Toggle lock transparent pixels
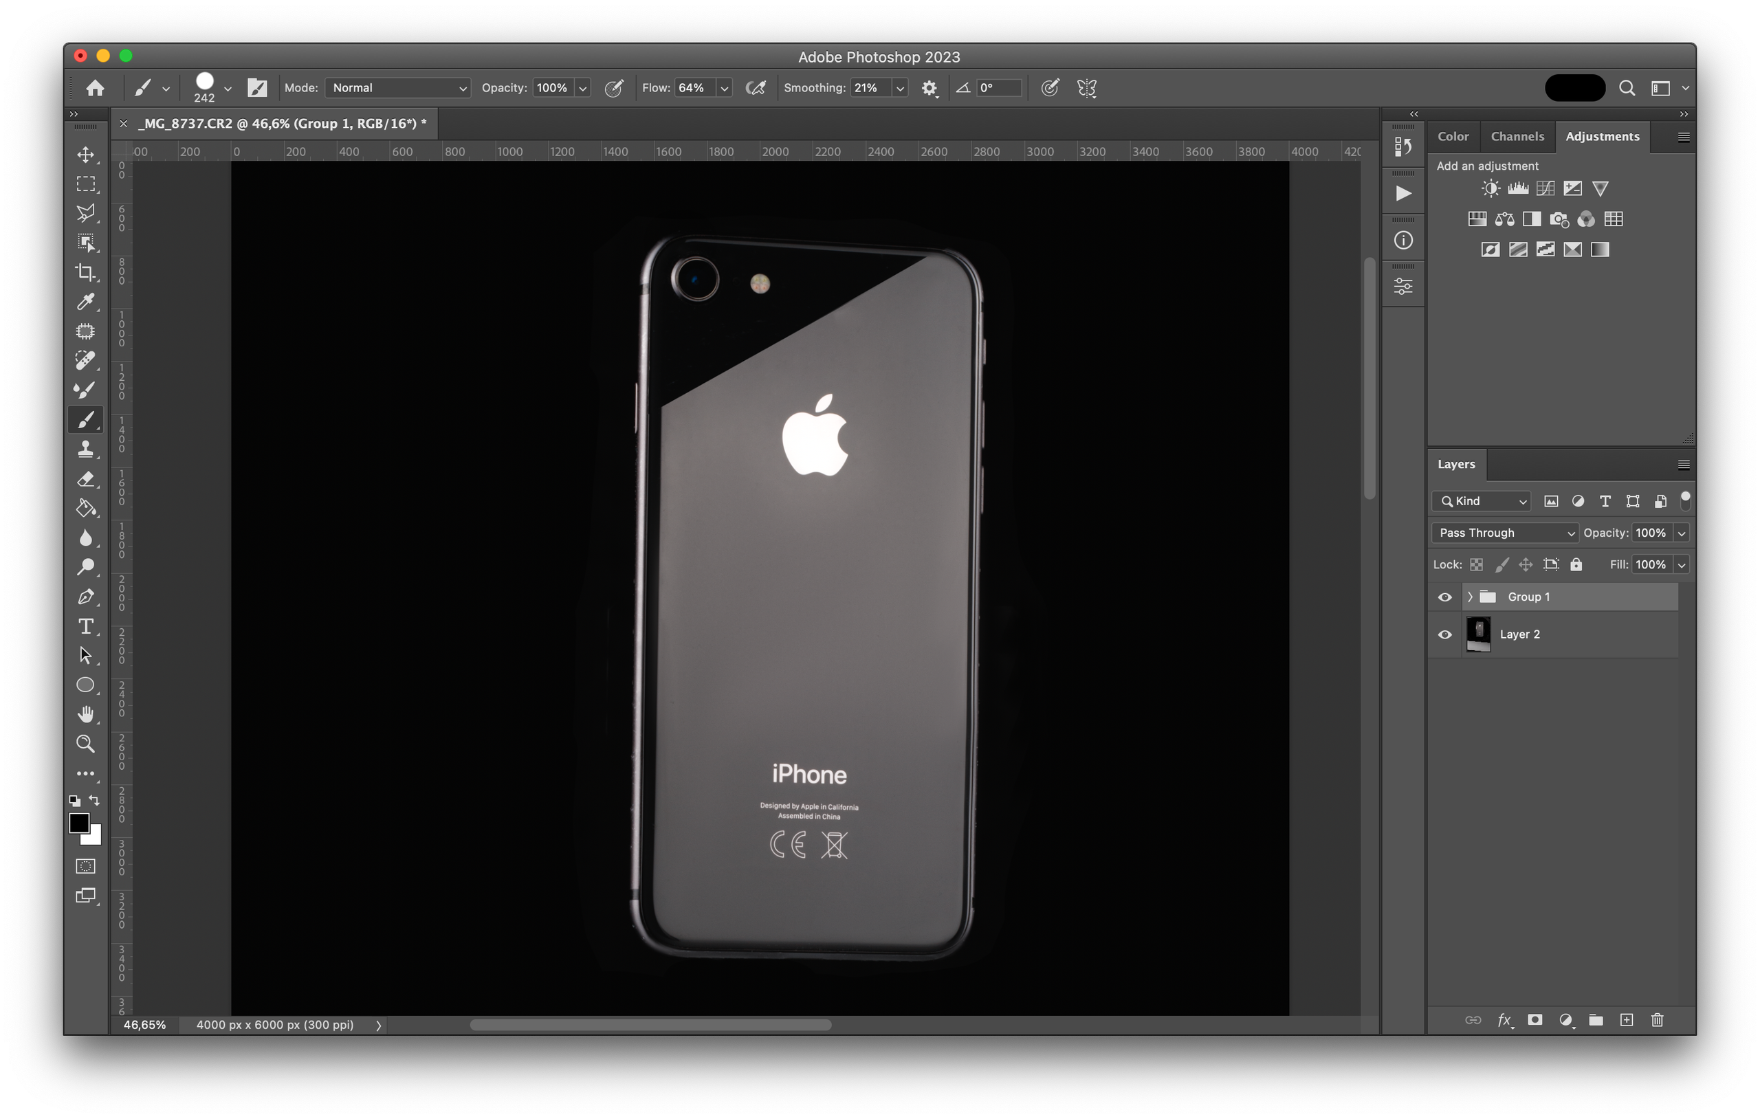Screen dimensions: 1760x1119 tap(1475, 564)
